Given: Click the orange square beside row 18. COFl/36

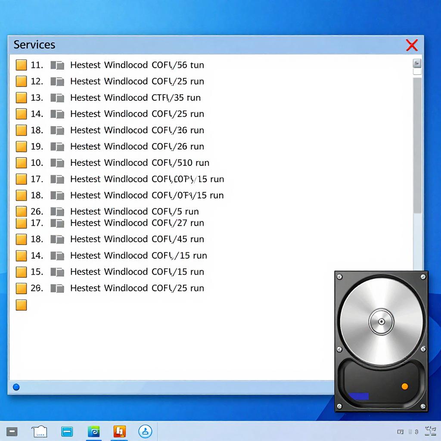Looking at the screenshot, I should [21, 130].
